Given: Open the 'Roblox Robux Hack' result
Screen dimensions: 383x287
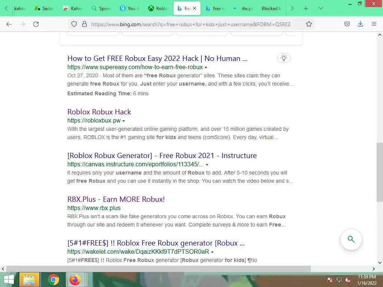Looking at the screenshot, I should point(99,112).
